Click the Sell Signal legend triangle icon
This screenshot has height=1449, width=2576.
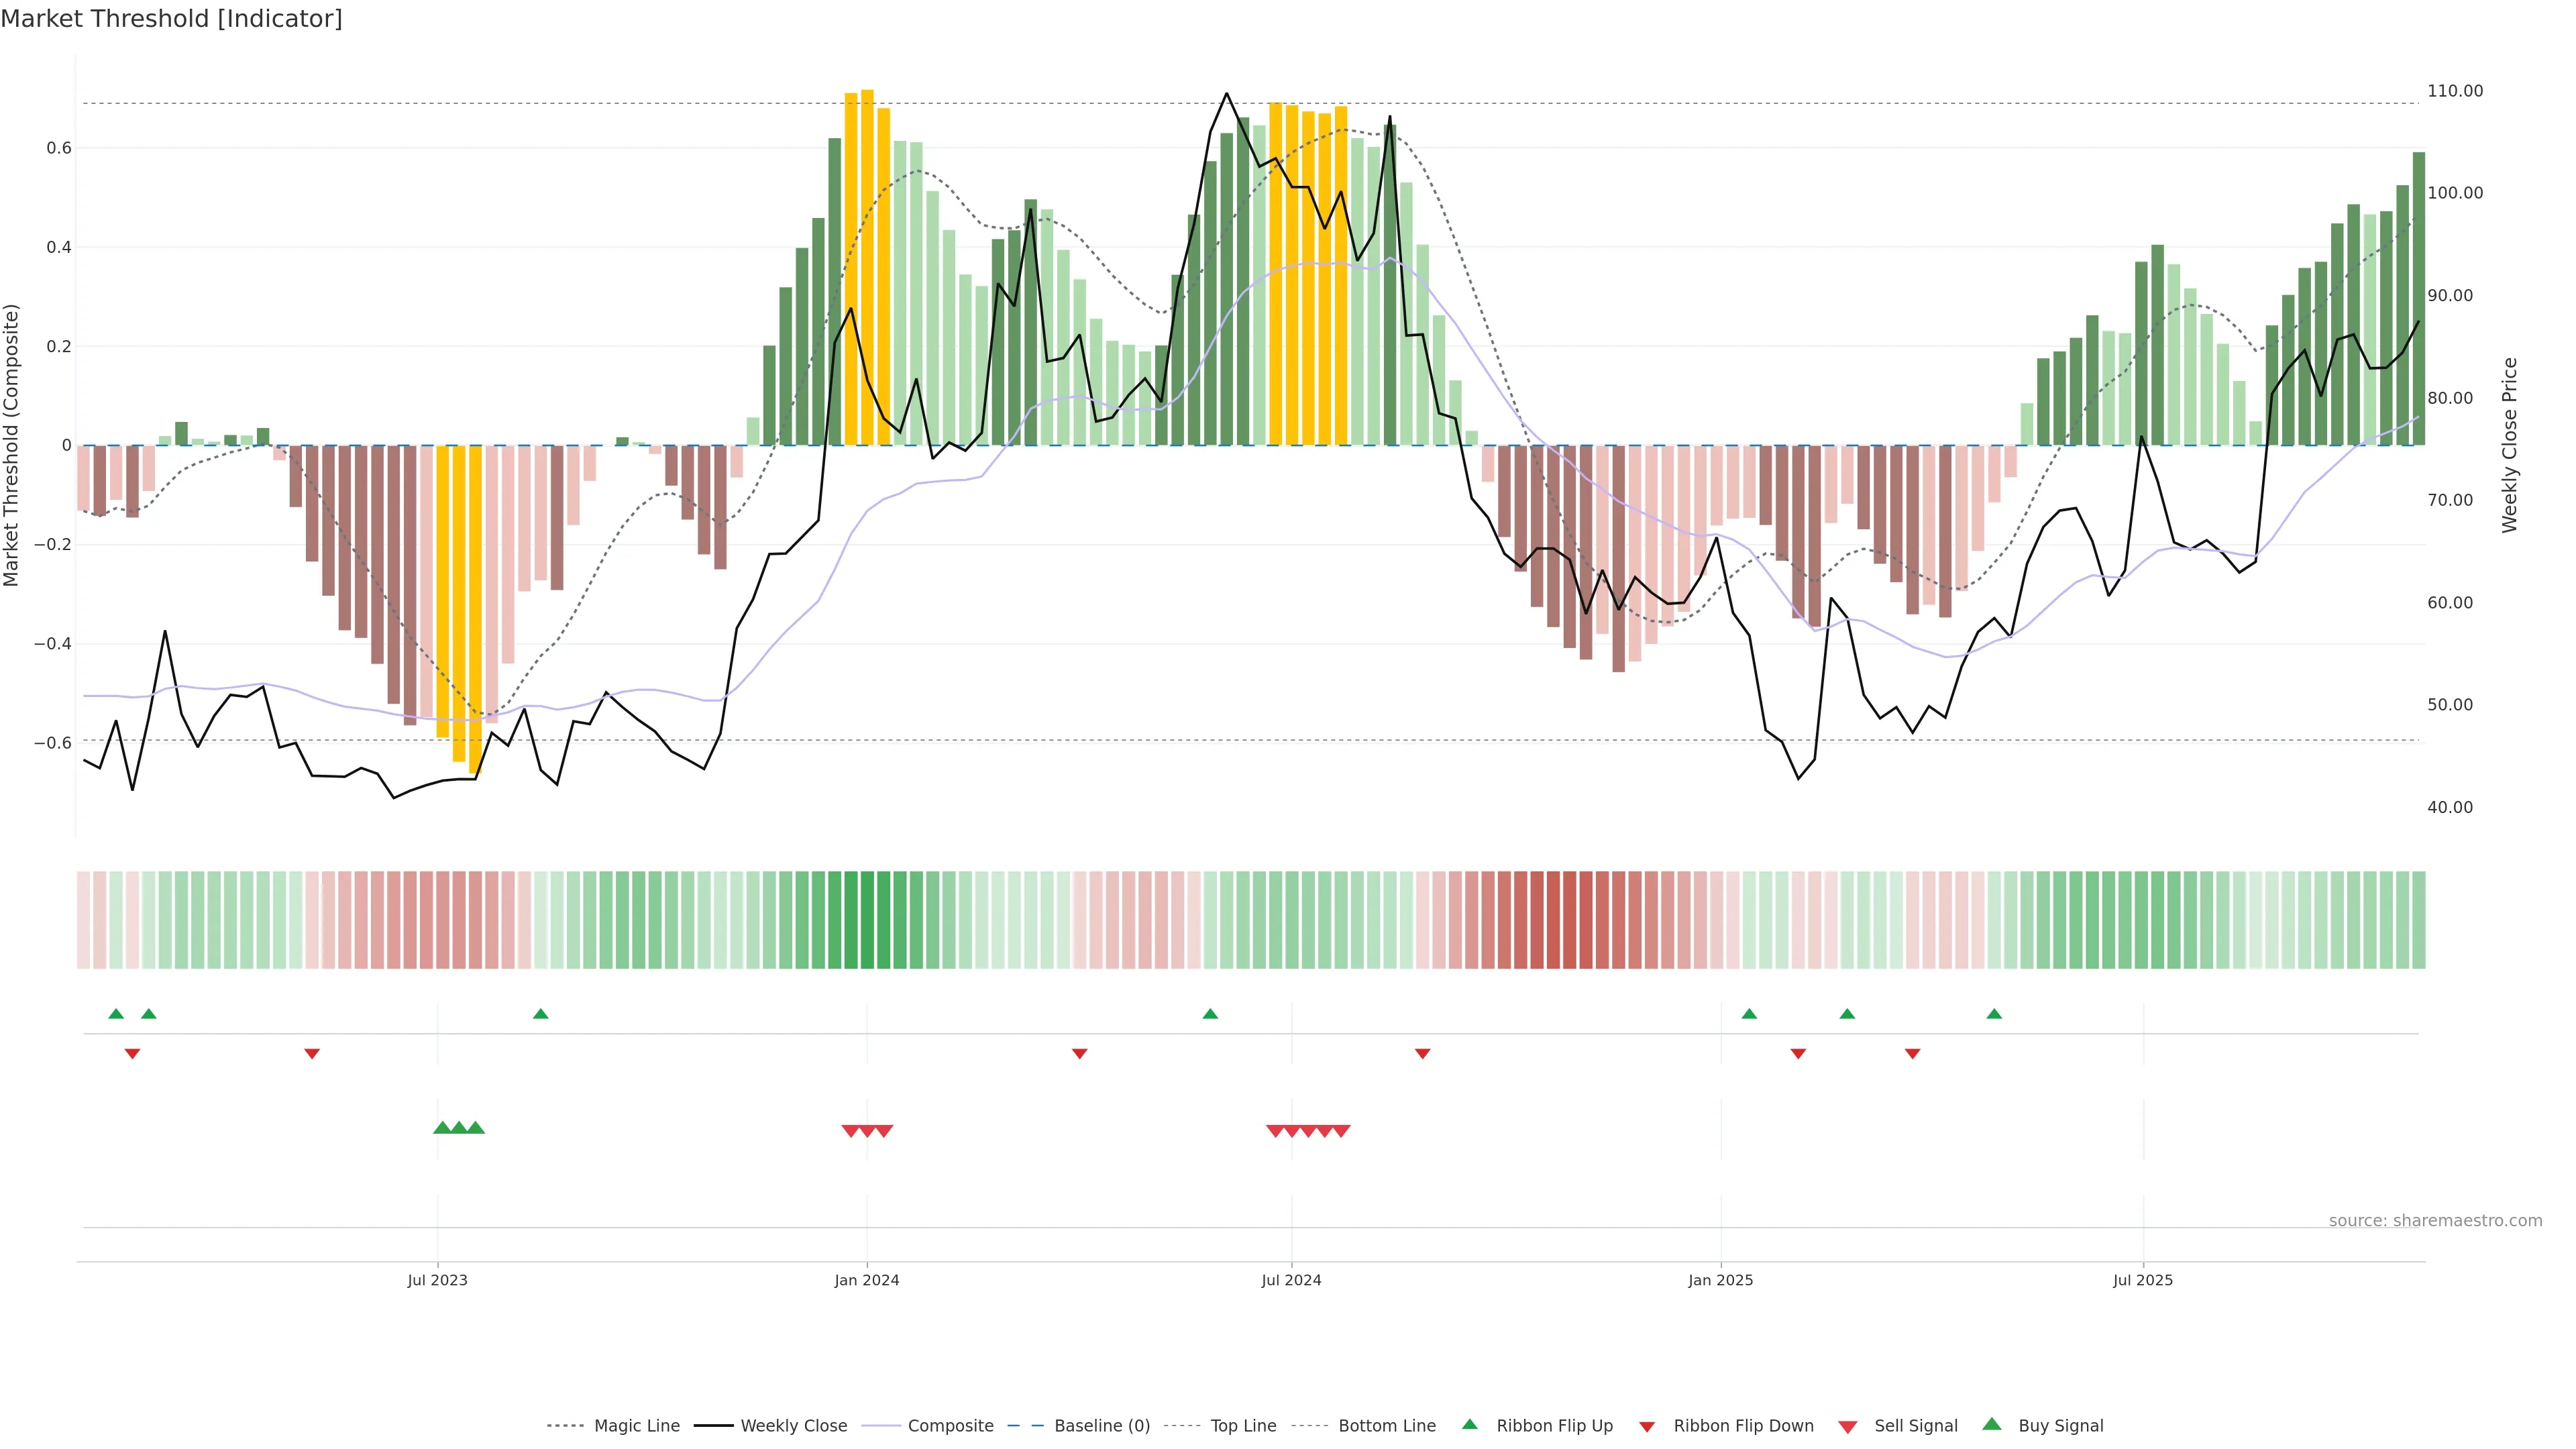point(1848,1427)
